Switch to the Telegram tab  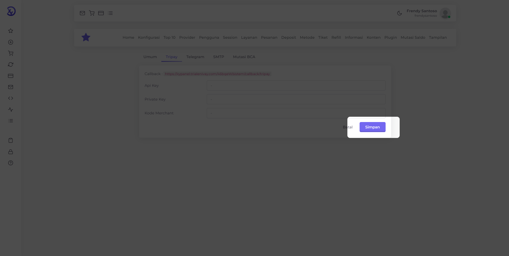pyautogui.click(x=195, y=57)
